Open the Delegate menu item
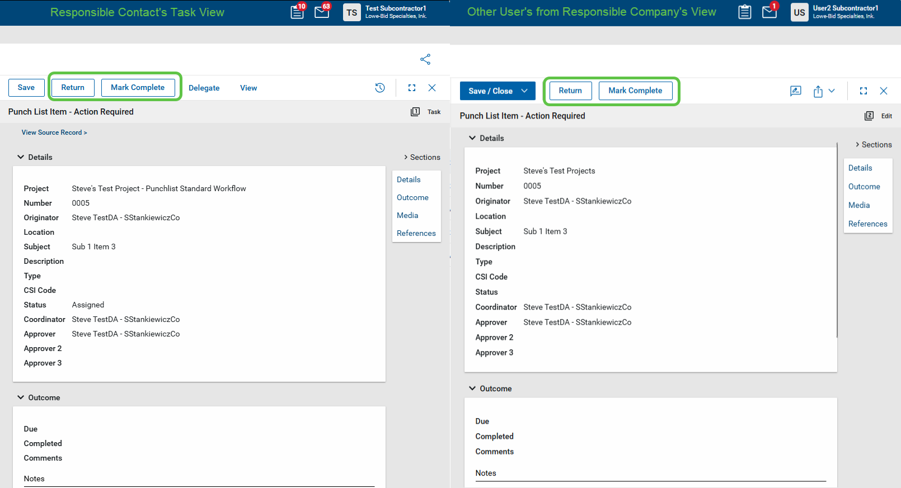The image size is (901, 488). (204, 88)
